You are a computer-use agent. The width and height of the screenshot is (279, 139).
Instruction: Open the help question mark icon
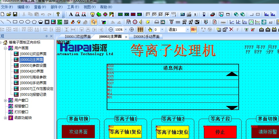[x=58, y=14]
